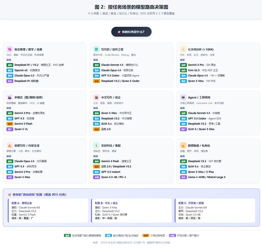Click the robot icon of the Agent / 工具调用 card
Viewport: 262px width, 248px height.
(183, 98)
